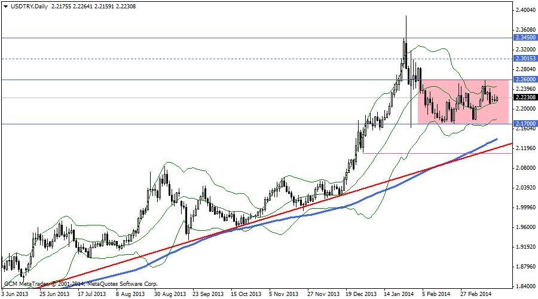
Task: Click the 5 Nov 2013 date label
Action: tap(284, 294)
